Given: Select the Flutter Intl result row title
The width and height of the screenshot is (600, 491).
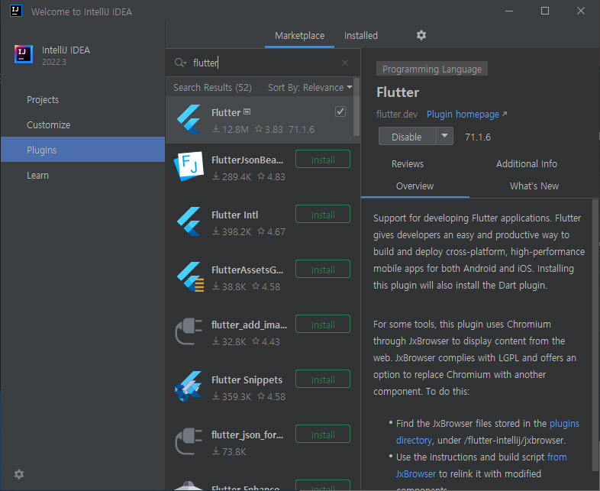Looking at the screenshot, I should tap(234, 215).
